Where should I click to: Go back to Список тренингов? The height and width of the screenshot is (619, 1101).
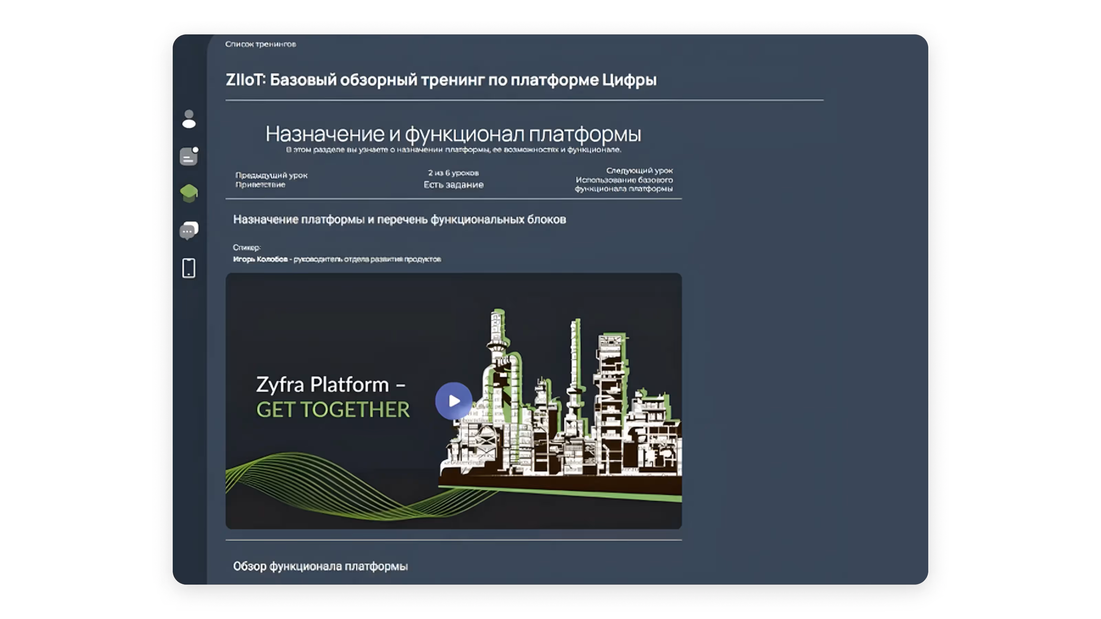[260, 44]
